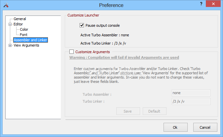Click the Save button

click(128, 111)
